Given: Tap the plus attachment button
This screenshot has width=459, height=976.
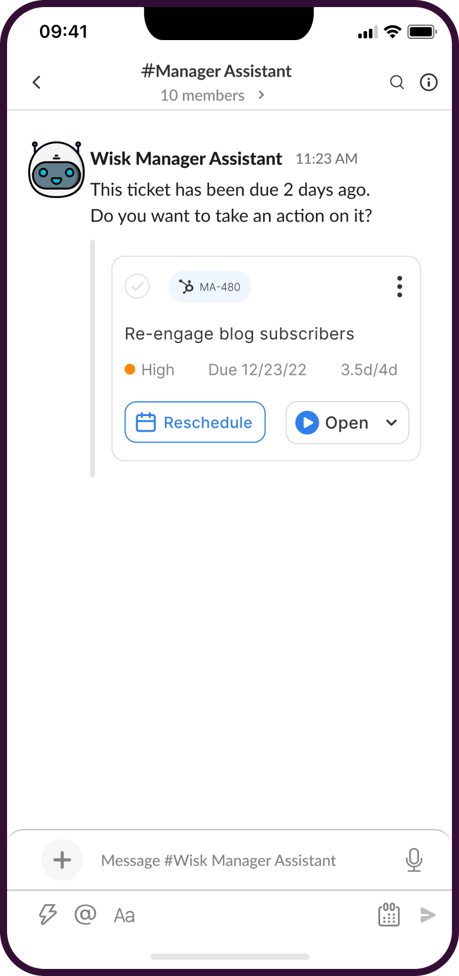Looking at the screenshot, I should point(62,860).
